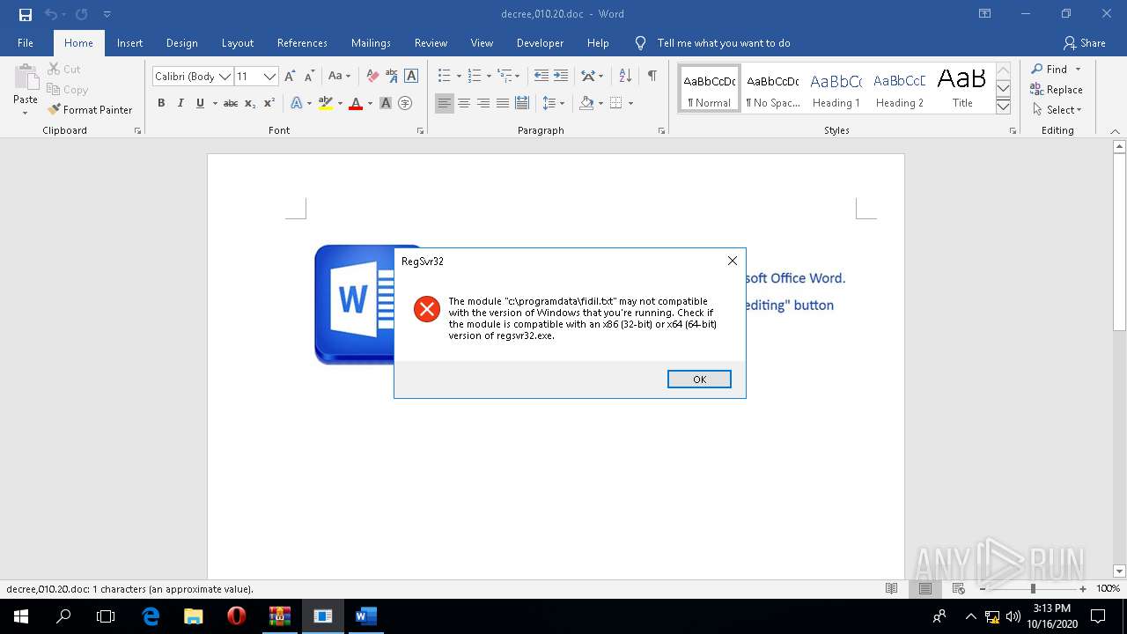This screenshot has height=634, width=1127.
Task: Click Multilevel List icon
Action: [x=505, y=77]
